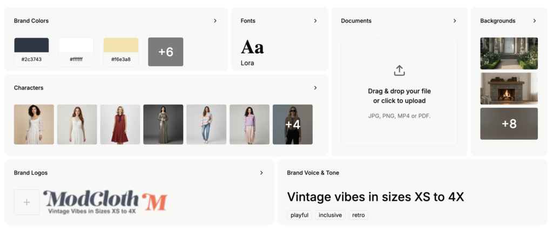Click the upload icon in Documents
The image size is (553, 231).
[399, 71]
